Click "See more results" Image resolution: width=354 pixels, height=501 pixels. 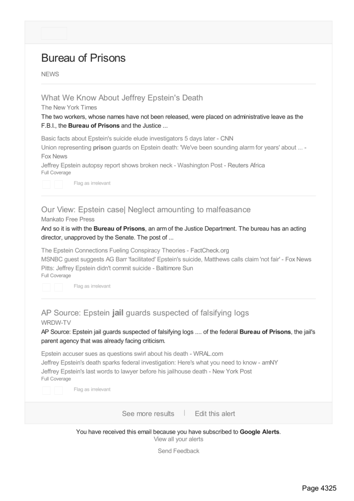(148, 414)
